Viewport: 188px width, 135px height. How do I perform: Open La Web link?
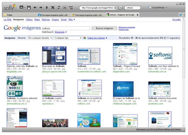[x=7, y=20]
